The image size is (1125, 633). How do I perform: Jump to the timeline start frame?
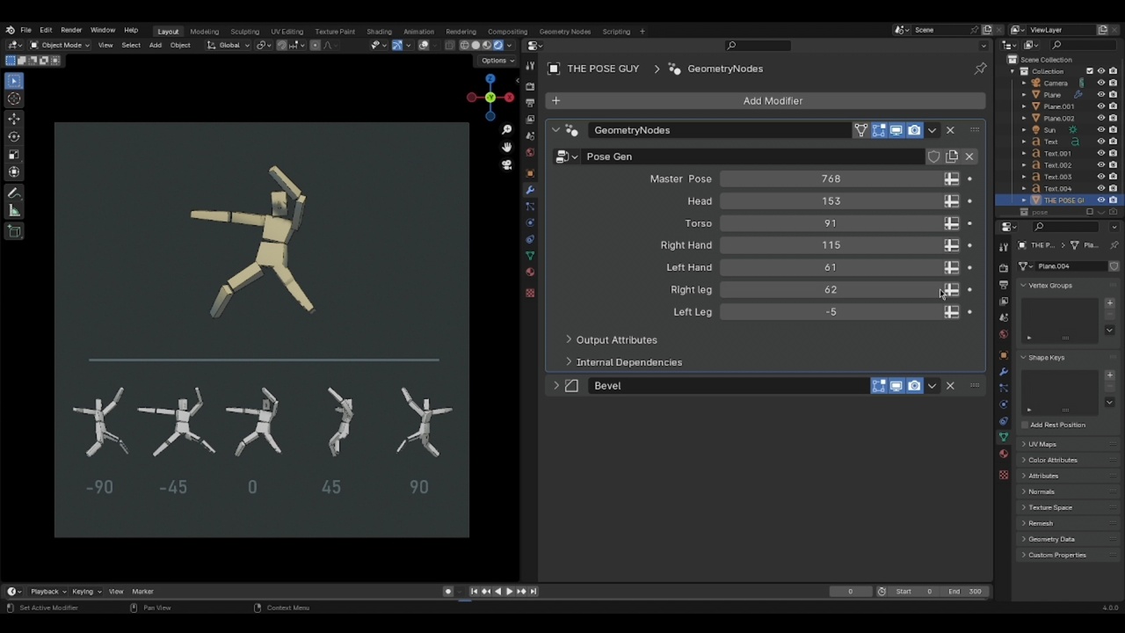474,592
